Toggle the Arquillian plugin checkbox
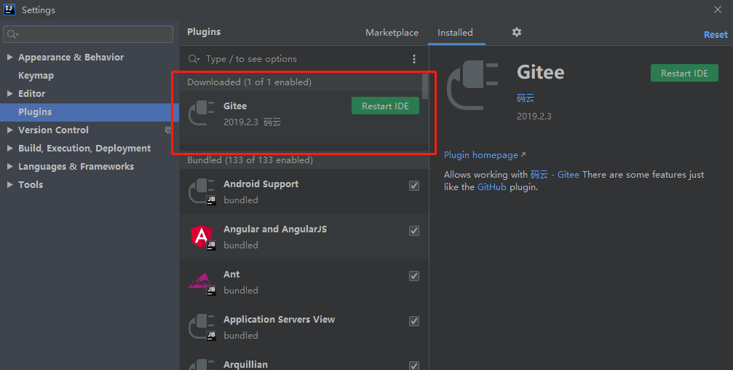 pyautogui.click(x=414, y=366)
